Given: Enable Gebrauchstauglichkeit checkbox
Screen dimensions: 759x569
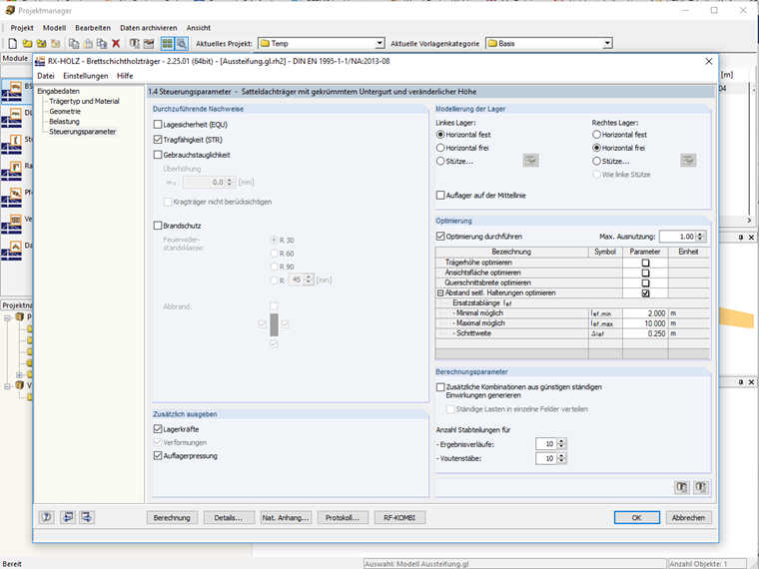Looking at the screenshot, I should click(158, 155).
